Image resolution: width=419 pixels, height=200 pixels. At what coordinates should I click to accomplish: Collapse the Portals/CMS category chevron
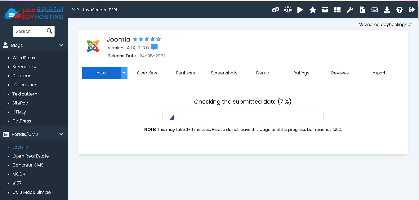tap(61, 134)
